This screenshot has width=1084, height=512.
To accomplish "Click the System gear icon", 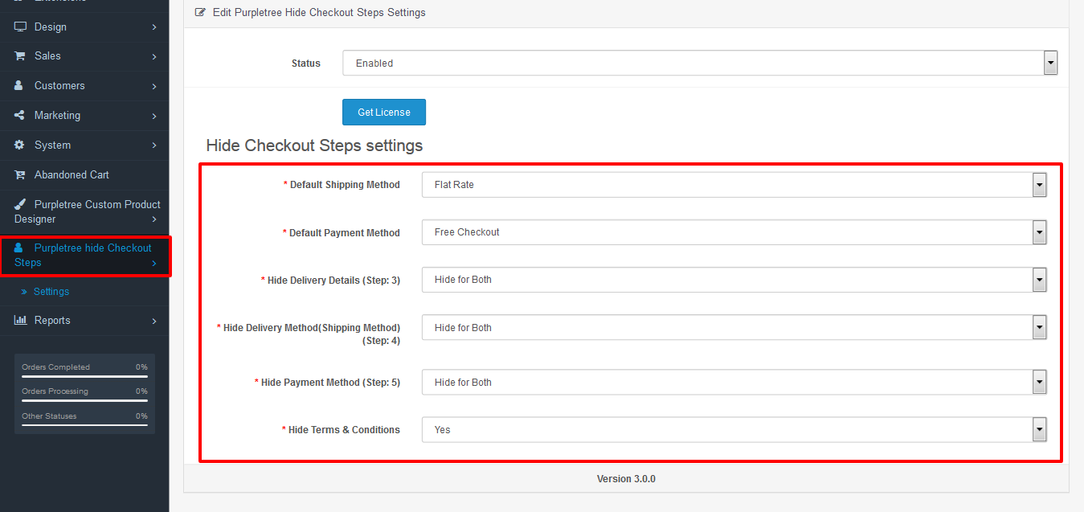I will [x=19, y=145].
